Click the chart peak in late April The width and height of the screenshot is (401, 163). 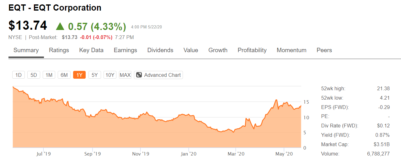[x=276, y=100]
